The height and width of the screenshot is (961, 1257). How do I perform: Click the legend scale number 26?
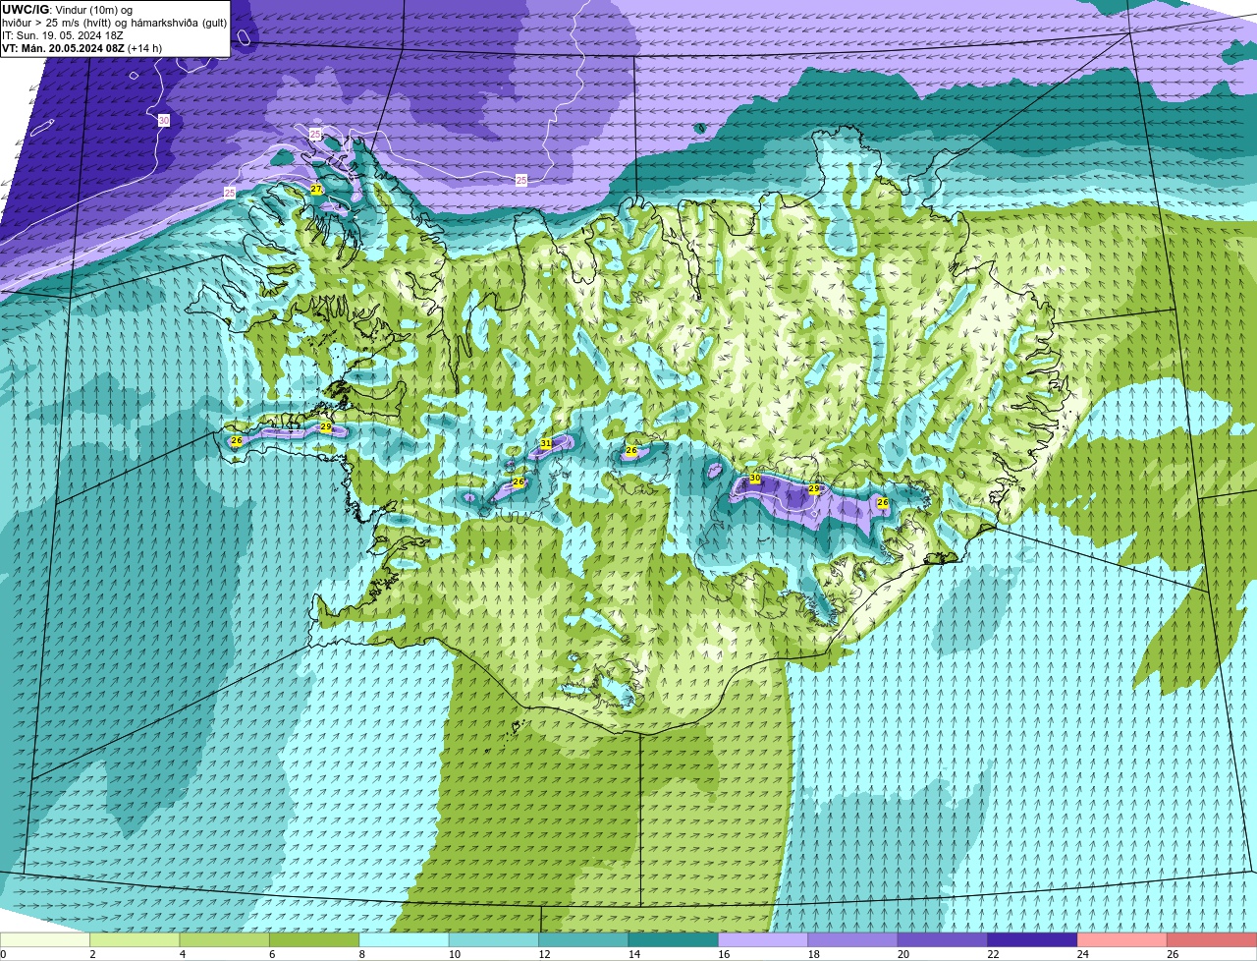point(1173,953)
